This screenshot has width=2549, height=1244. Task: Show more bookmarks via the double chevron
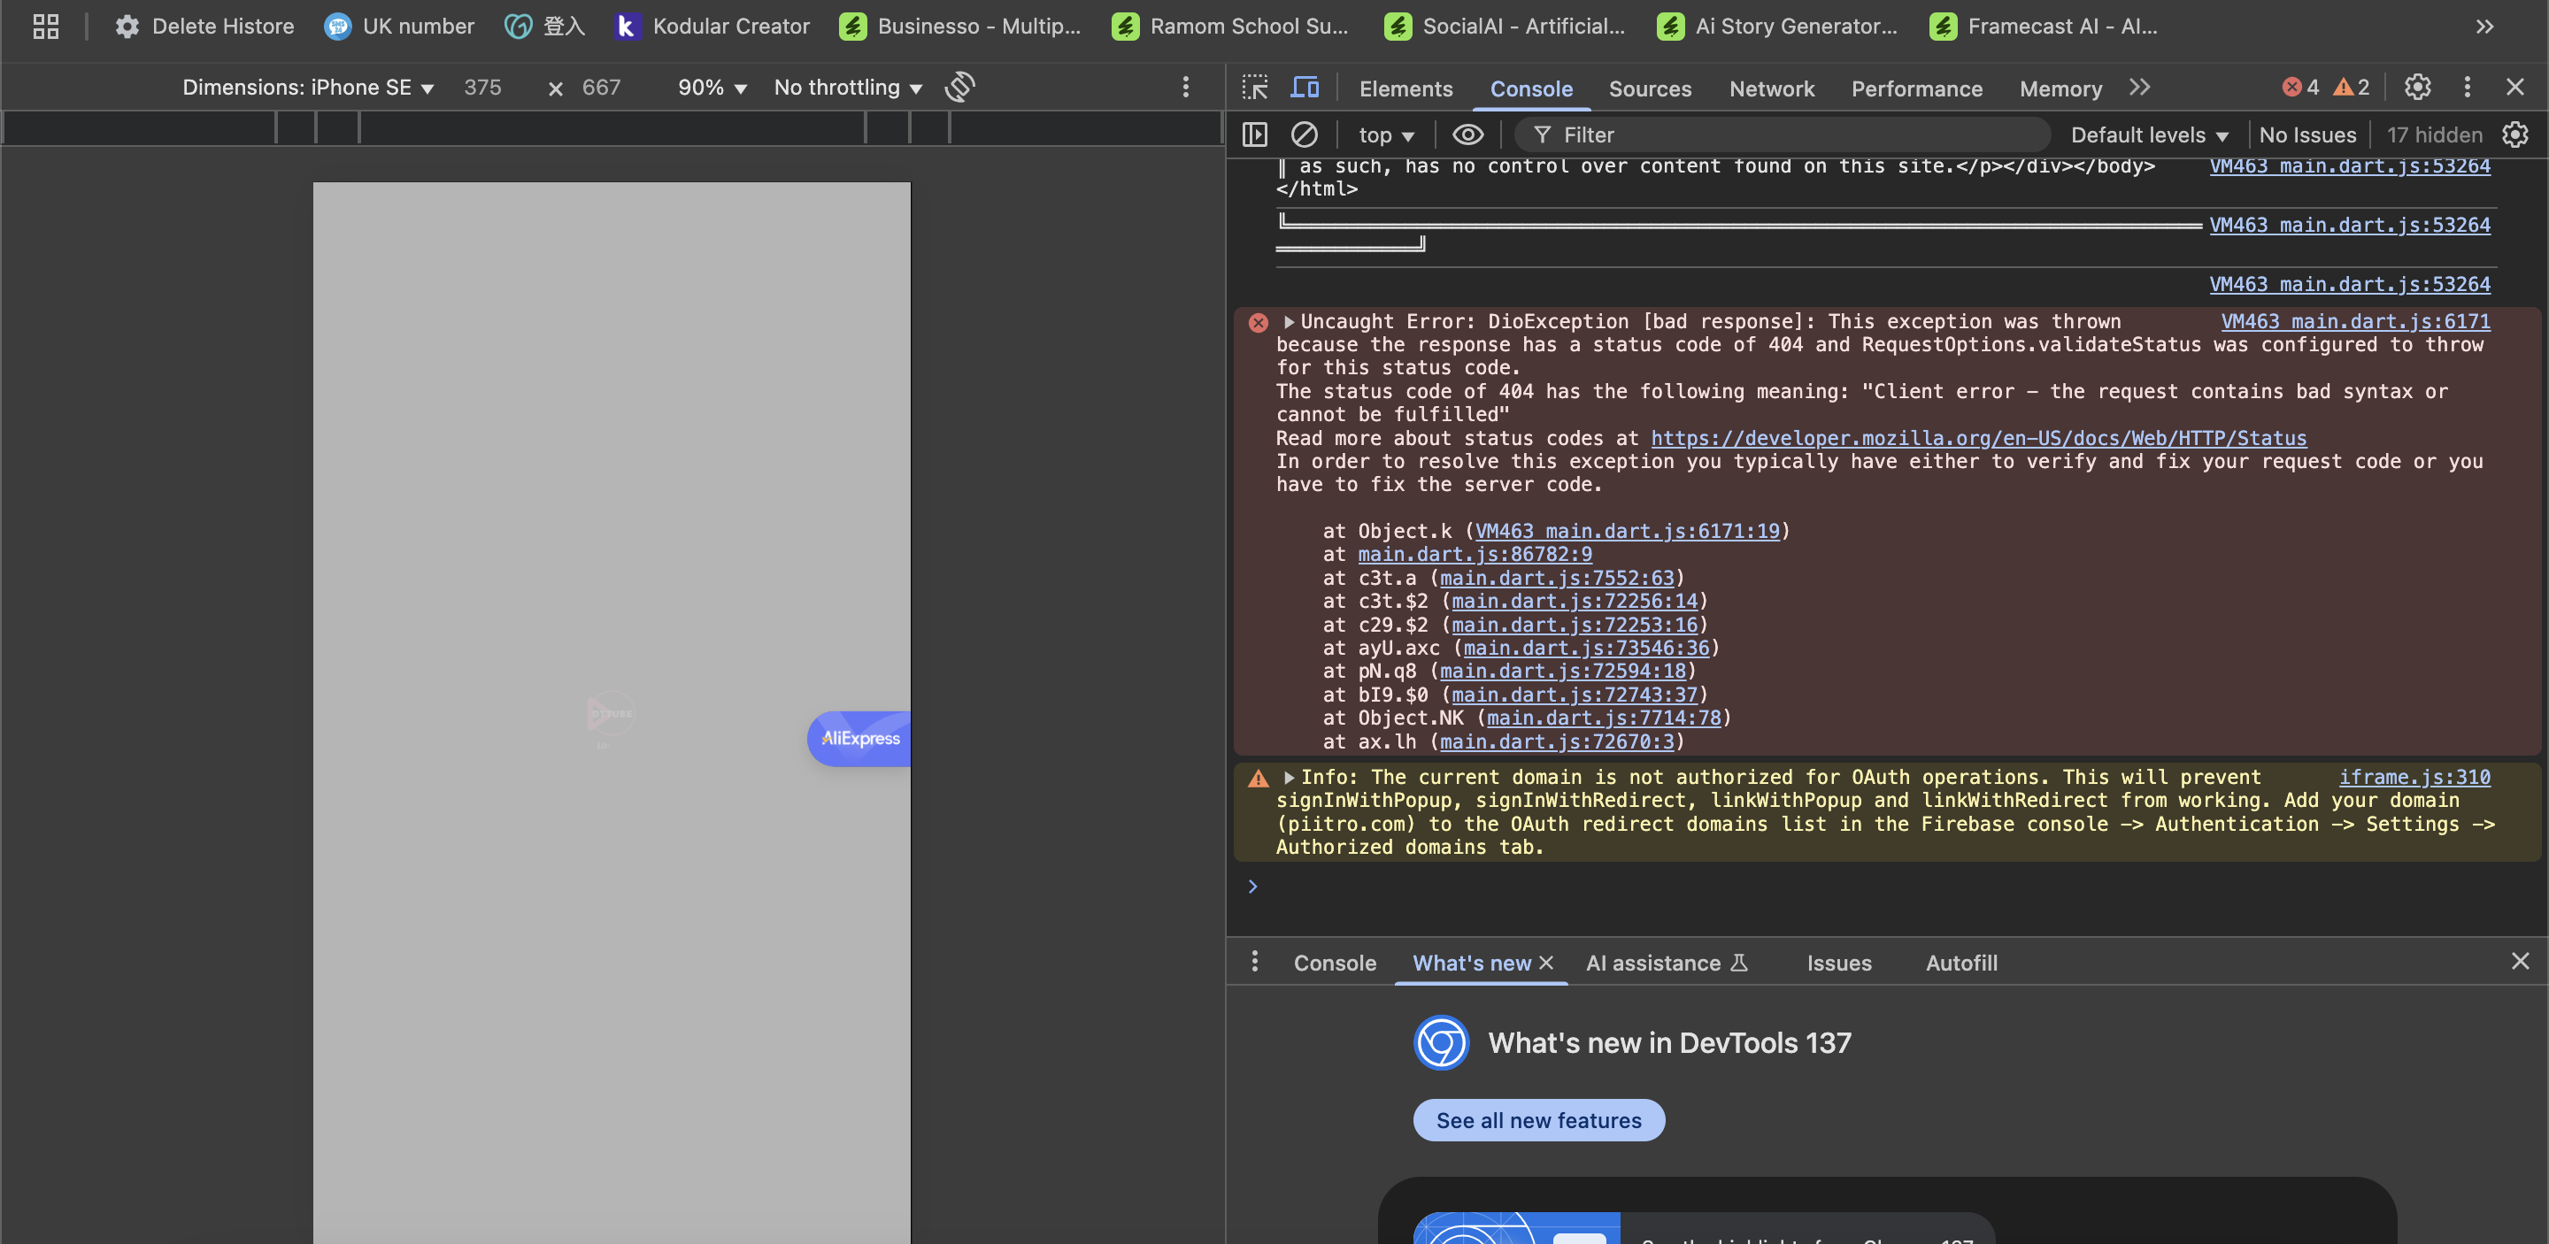pyautogui.click(x=2484, y=27)
